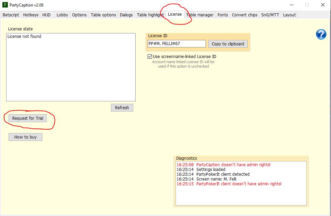Click the PartyCaption app icon in title bar

coord(5,5)
